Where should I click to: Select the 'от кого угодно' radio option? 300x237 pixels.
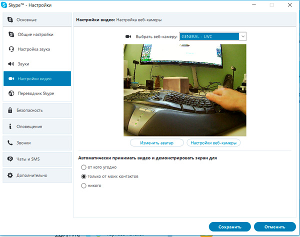(x=83, y=167)
